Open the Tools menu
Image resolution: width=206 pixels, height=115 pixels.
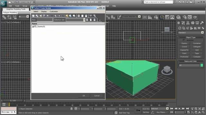[17, 6]
